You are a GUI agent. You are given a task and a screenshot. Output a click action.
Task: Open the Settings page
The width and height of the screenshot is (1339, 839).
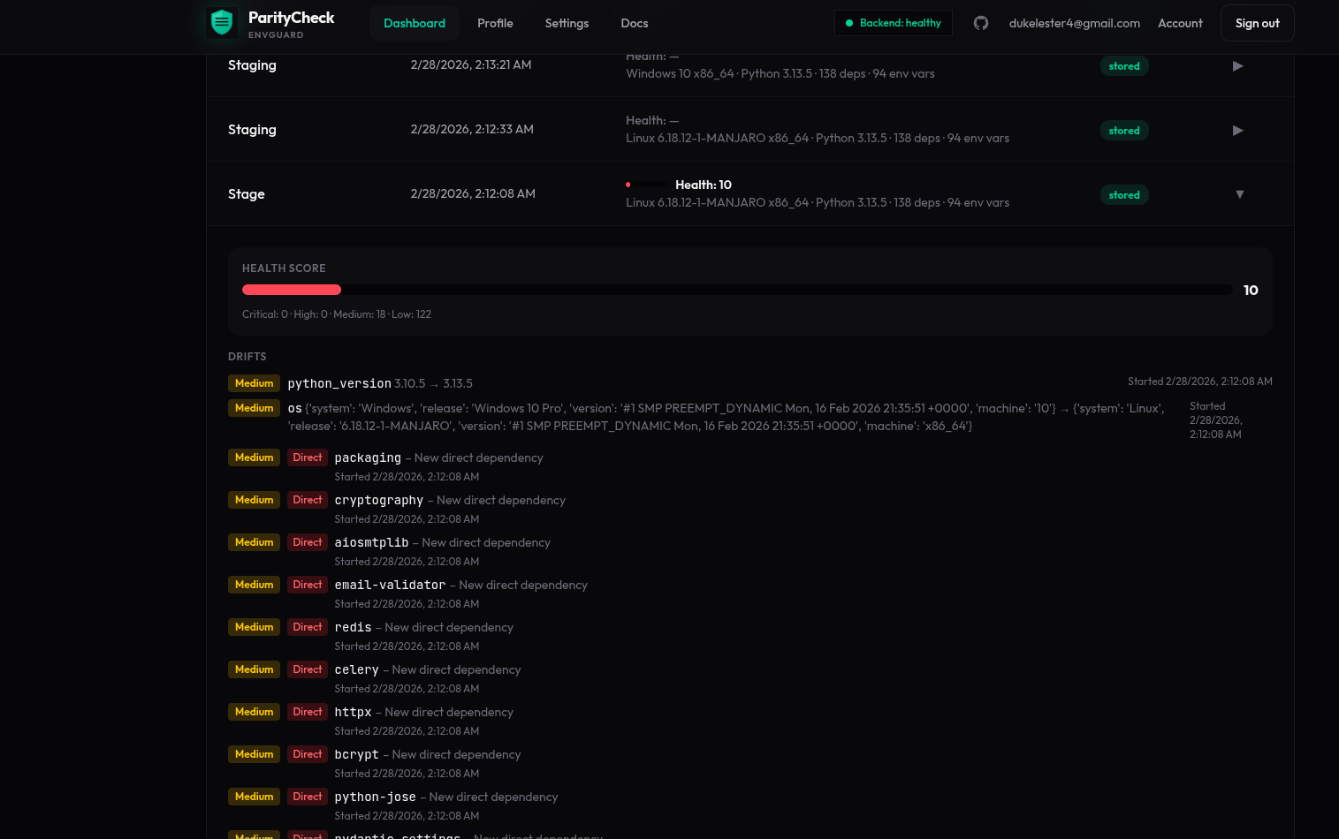pos(567,23)
